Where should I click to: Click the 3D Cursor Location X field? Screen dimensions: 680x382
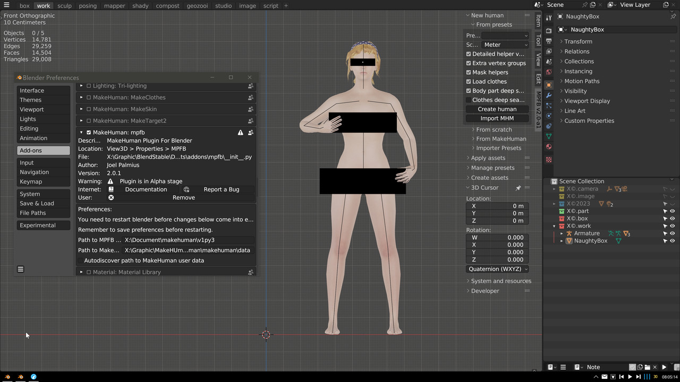click(497, 206)
